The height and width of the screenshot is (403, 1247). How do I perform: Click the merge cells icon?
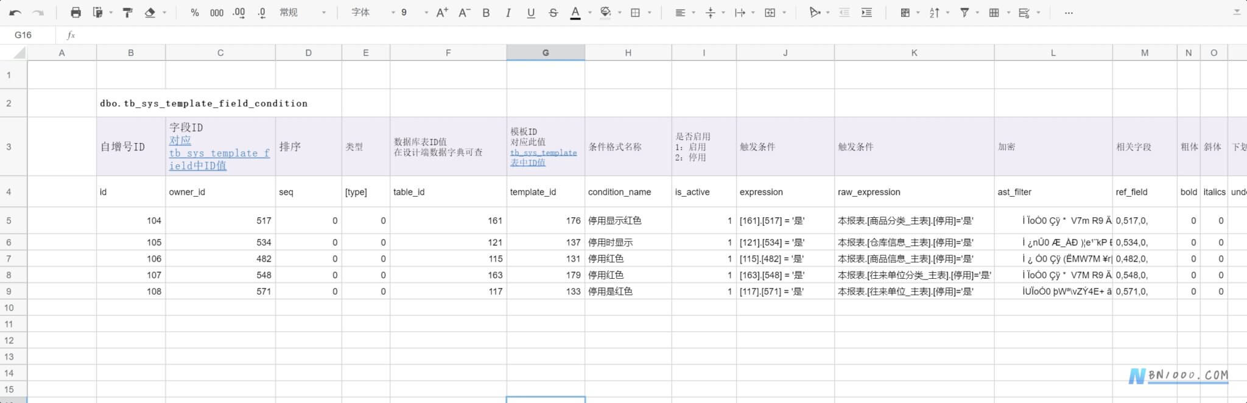pos(770,13)
